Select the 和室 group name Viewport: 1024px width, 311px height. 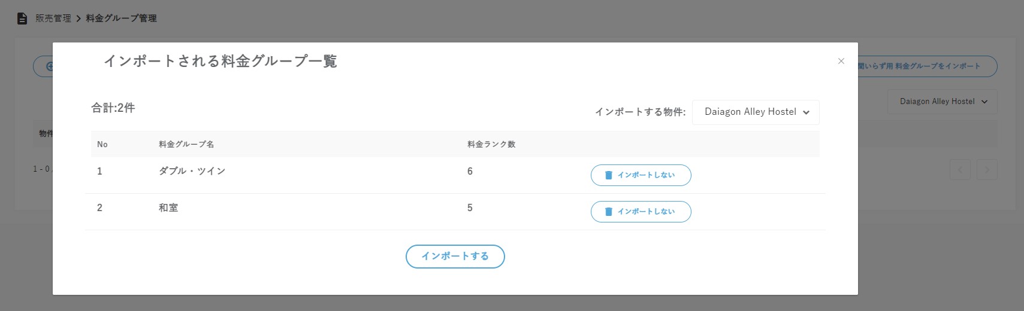168,208
